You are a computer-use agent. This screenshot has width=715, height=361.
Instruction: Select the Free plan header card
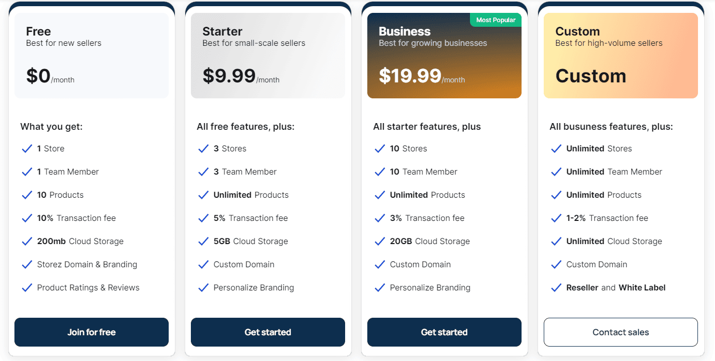91,56
